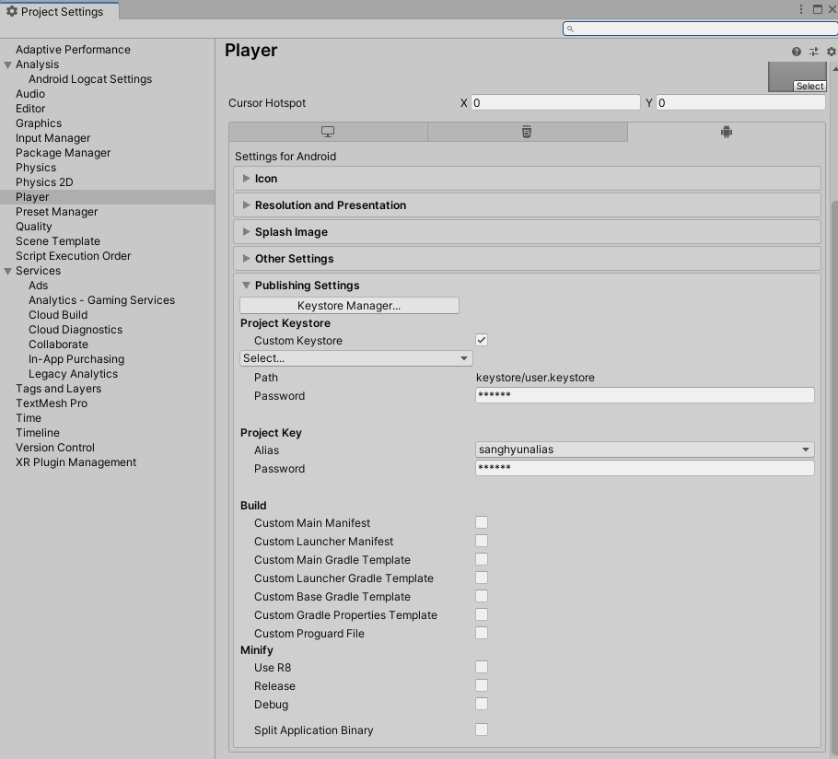Open the keystore Select... dropdown

[x=356, y=358]
